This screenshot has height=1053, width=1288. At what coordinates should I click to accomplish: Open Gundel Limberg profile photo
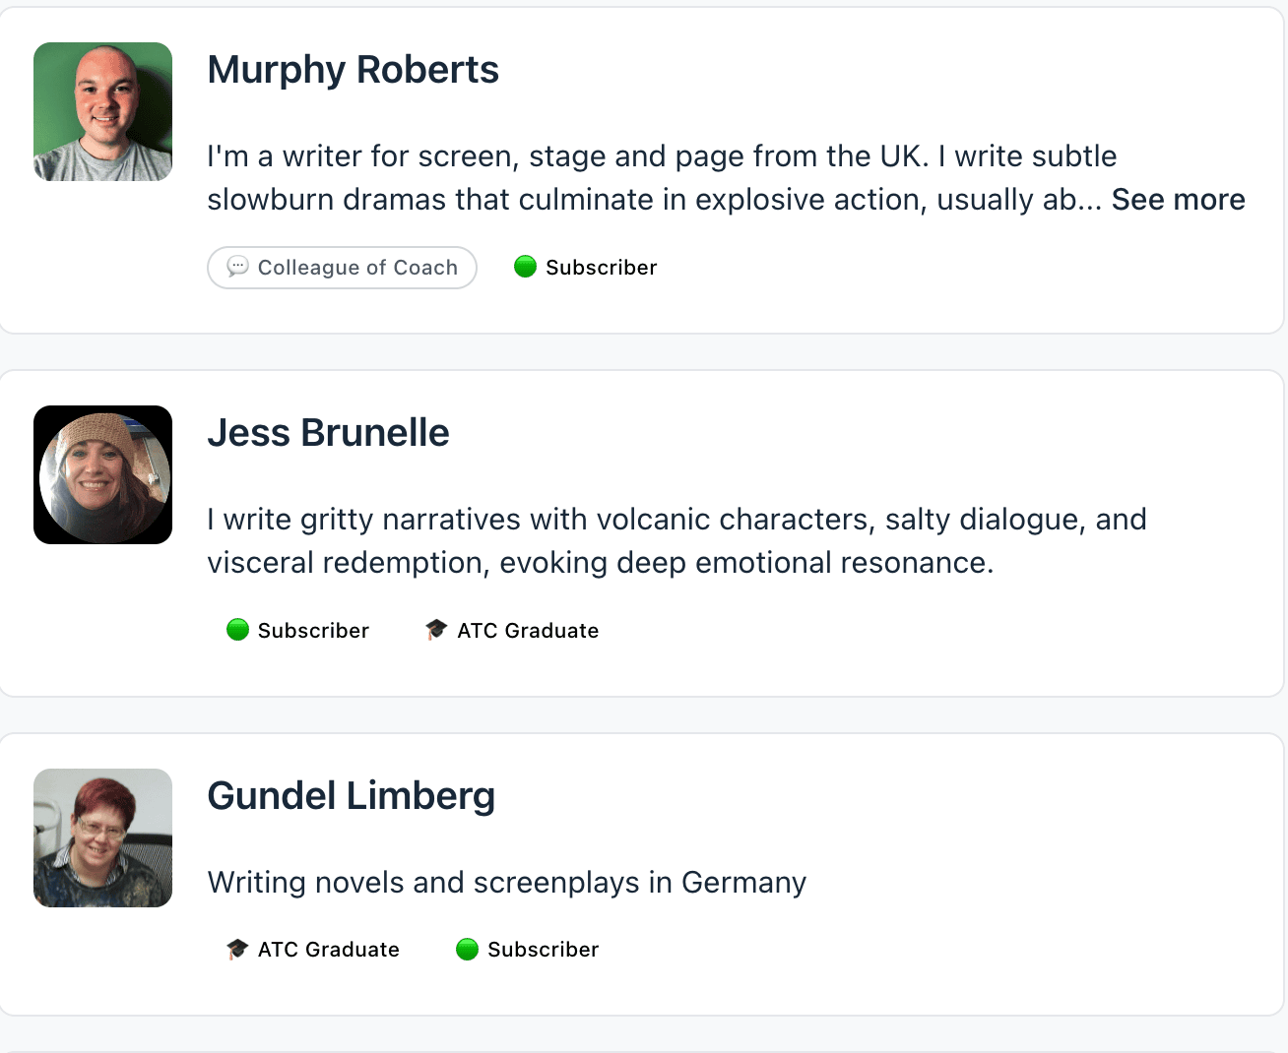click(103, 838)
